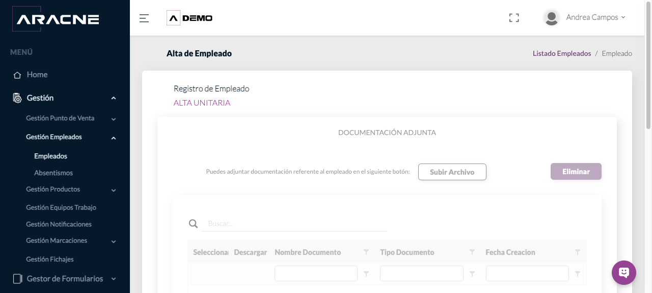652x293 pixels.
Task: Sort by Tipo Documento column header
Action: point(407,252)
